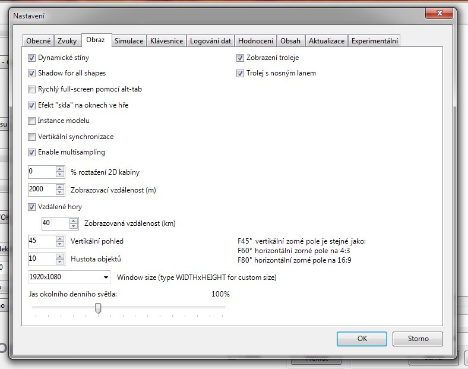Switch to the Simulace tab

(128, 41)
